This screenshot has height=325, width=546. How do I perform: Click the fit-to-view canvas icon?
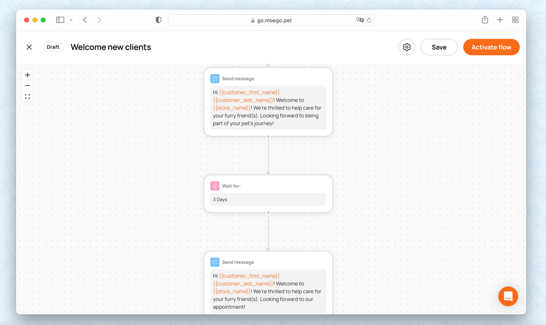[x=28, y=97]
